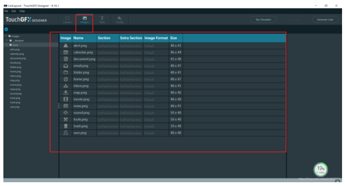This screenshot has width=345, height=186.
Task: Click the 19% circular progress widget
Action: pos(320,170)
